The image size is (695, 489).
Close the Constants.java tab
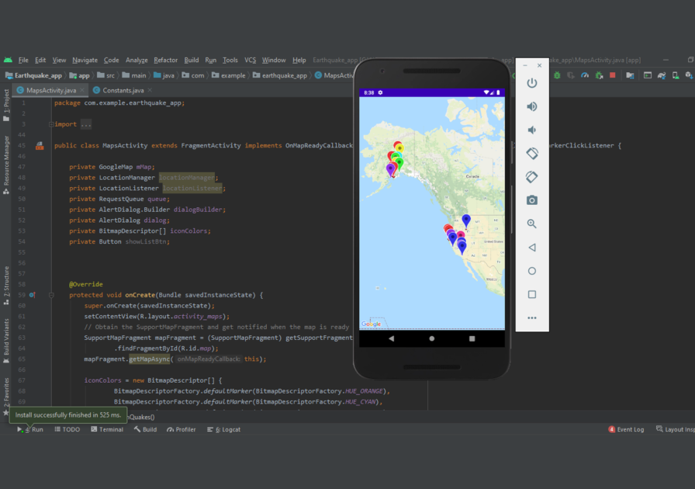[x=150, y=90]
